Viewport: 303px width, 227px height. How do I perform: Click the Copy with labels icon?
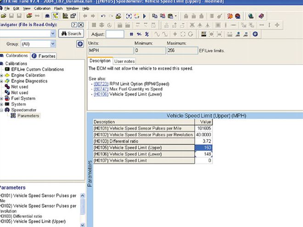(163, 16)
